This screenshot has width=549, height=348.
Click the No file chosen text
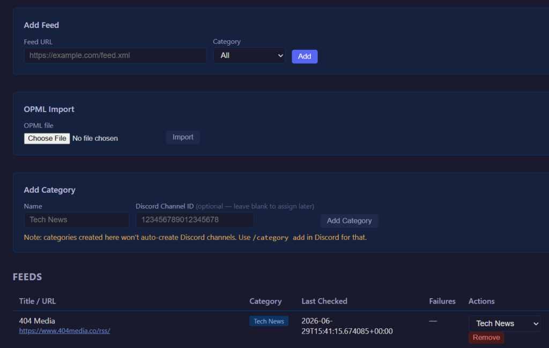[95, 139]
